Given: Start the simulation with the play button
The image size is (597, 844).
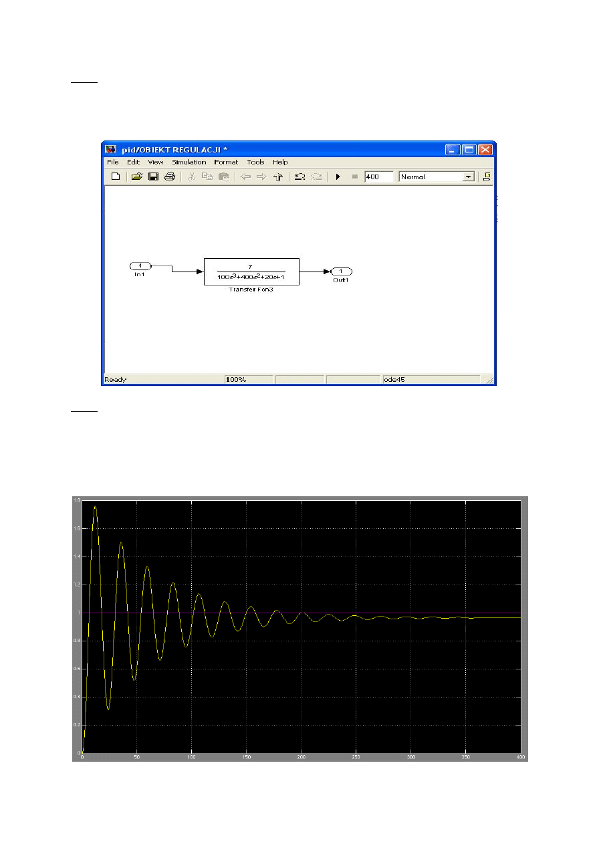Looking at the screenshot, I should (338, 177).
